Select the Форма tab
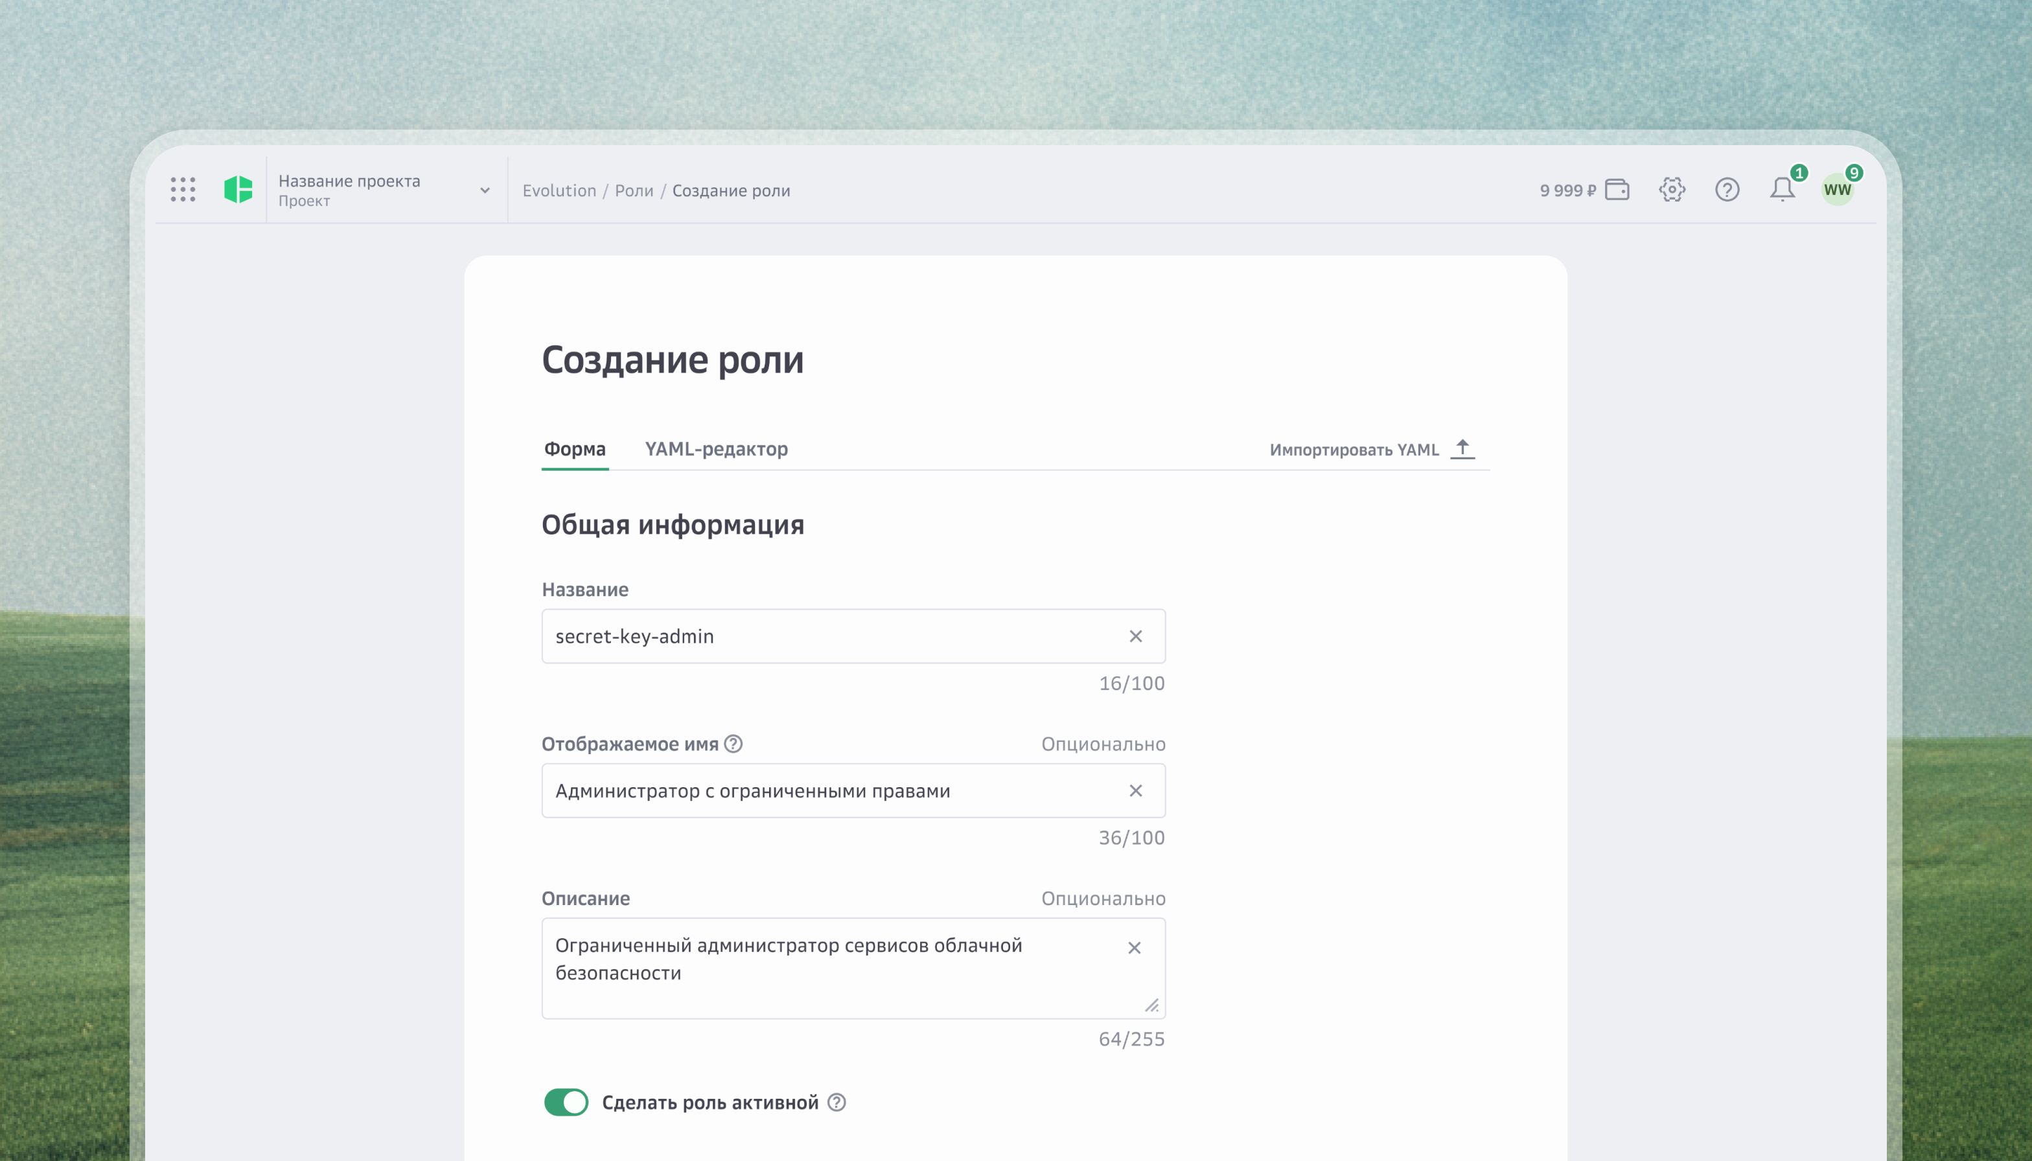Screen dimensions: 2032x1161 click(575, 449)
